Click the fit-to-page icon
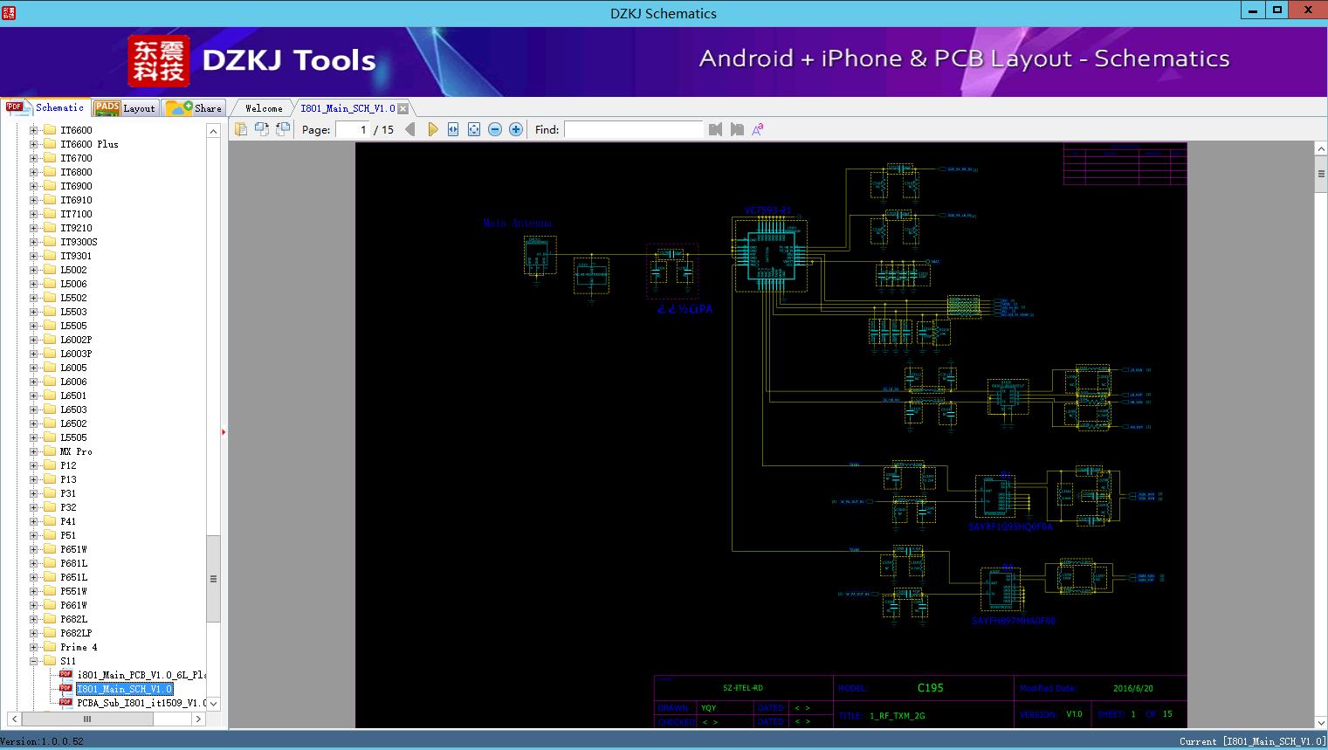This screenshot has height=750, width=1328. (474, 129)
